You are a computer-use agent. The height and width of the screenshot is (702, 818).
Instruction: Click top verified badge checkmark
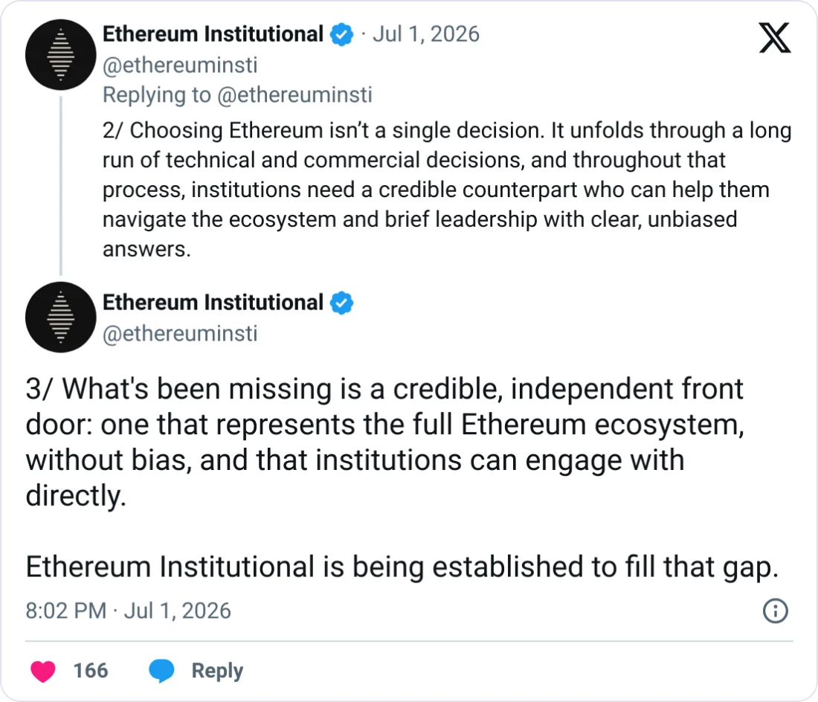coord(342,34)
